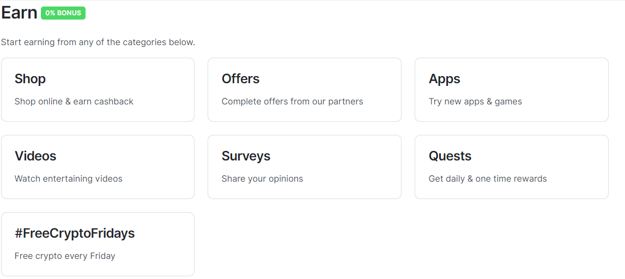The height and width of the screenshot is (279, 625).
Task: Click "Get daily & one time rewards" text
Action: point(488,178)
